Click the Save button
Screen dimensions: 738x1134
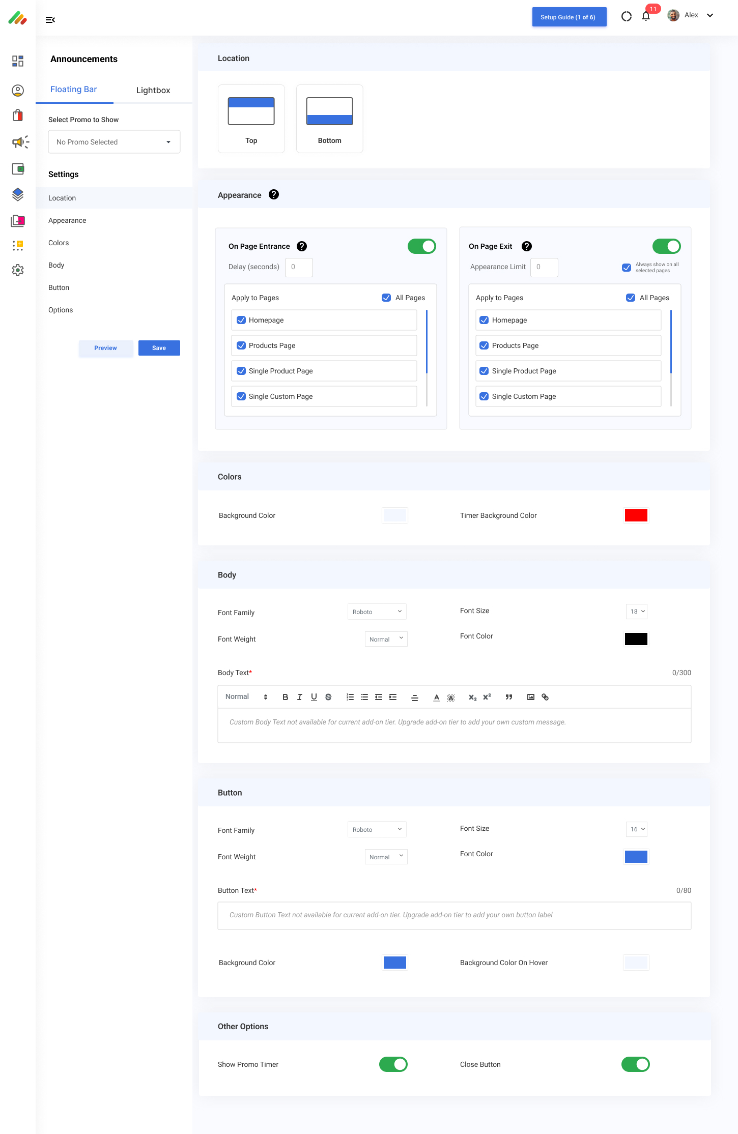pyautogui.click(x=159, y=348)
